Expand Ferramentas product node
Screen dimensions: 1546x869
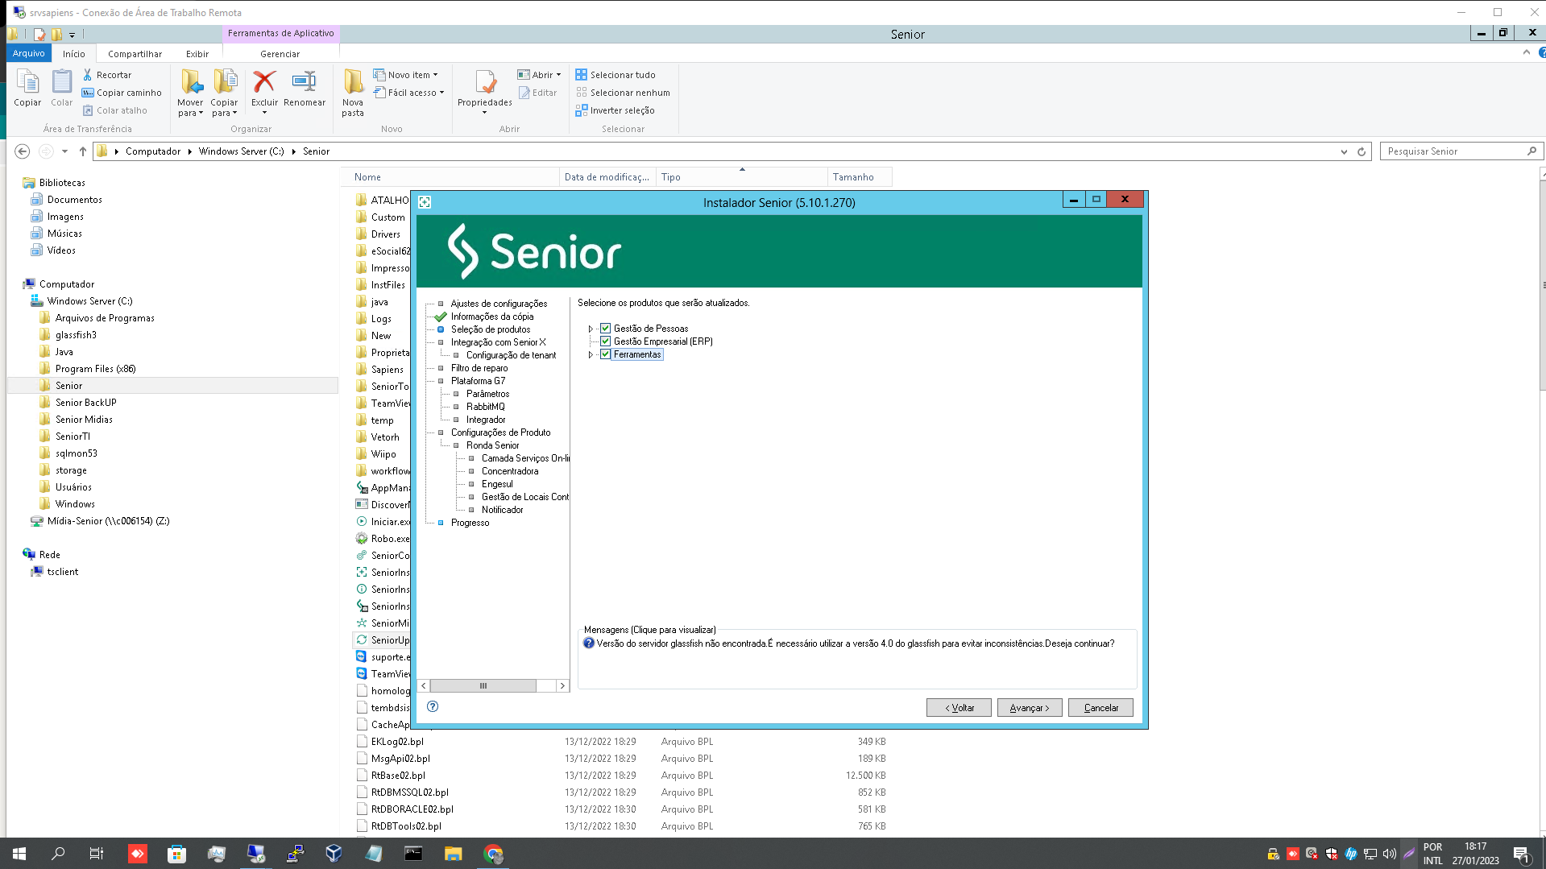591,354
